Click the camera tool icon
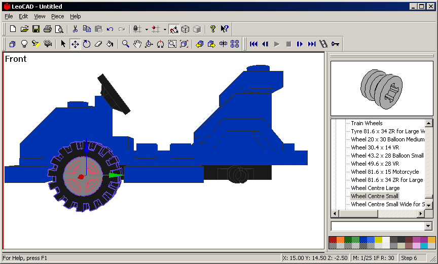Viewport: 438px width, 264px height. 47,44
